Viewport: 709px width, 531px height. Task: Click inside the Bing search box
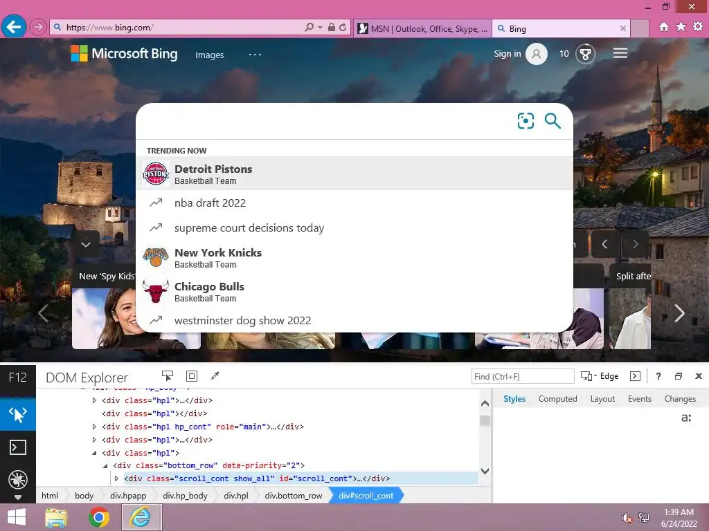325,121
